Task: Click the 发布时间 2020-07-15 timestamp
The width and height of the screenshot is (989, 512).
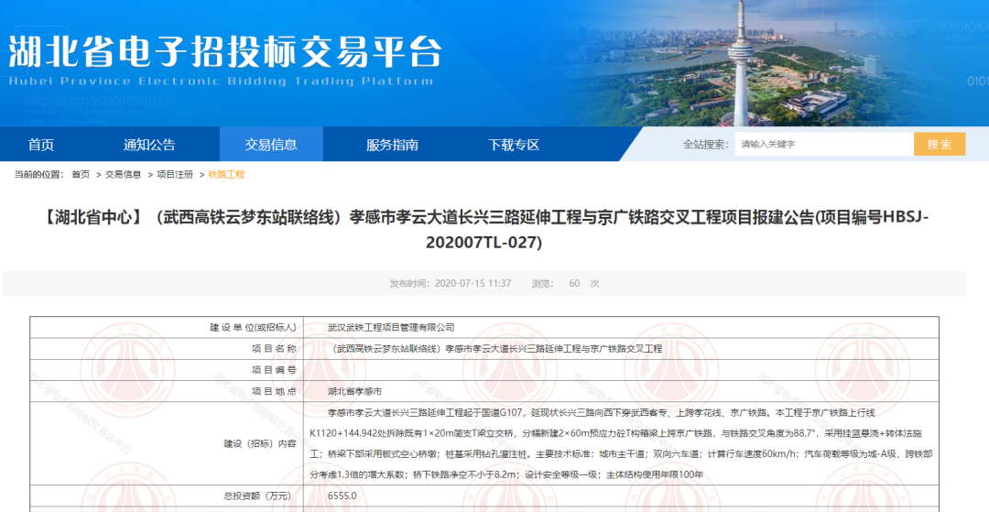Action: click(x=450, y=284)
